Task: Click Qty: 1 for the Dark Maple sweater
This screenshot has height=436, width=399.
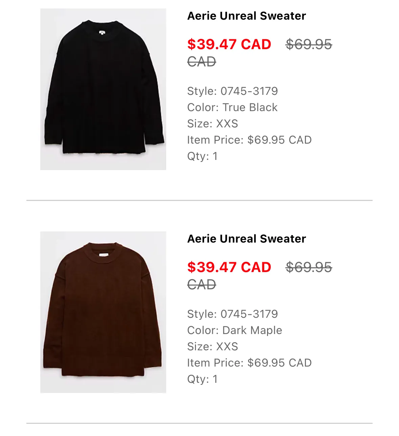Action: pyautogui.click(x=202, y=379)
